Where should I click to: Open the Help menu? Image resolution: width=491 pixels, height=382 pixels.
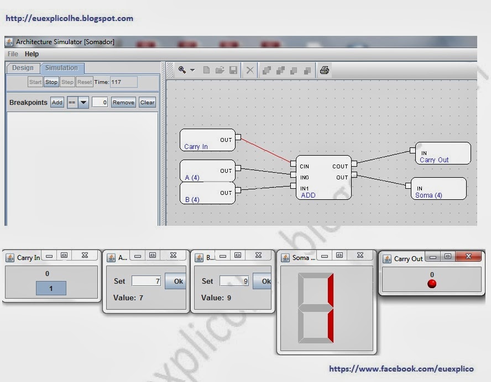coord(32,54)
